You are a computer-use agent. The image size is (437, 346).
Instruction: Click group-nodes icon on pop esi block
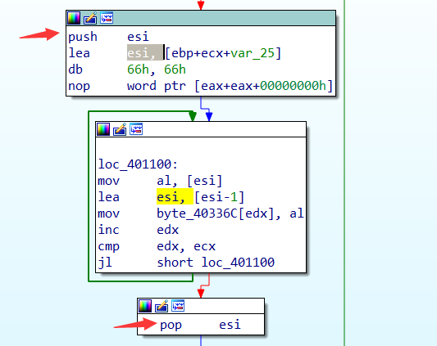coord(178,306)
